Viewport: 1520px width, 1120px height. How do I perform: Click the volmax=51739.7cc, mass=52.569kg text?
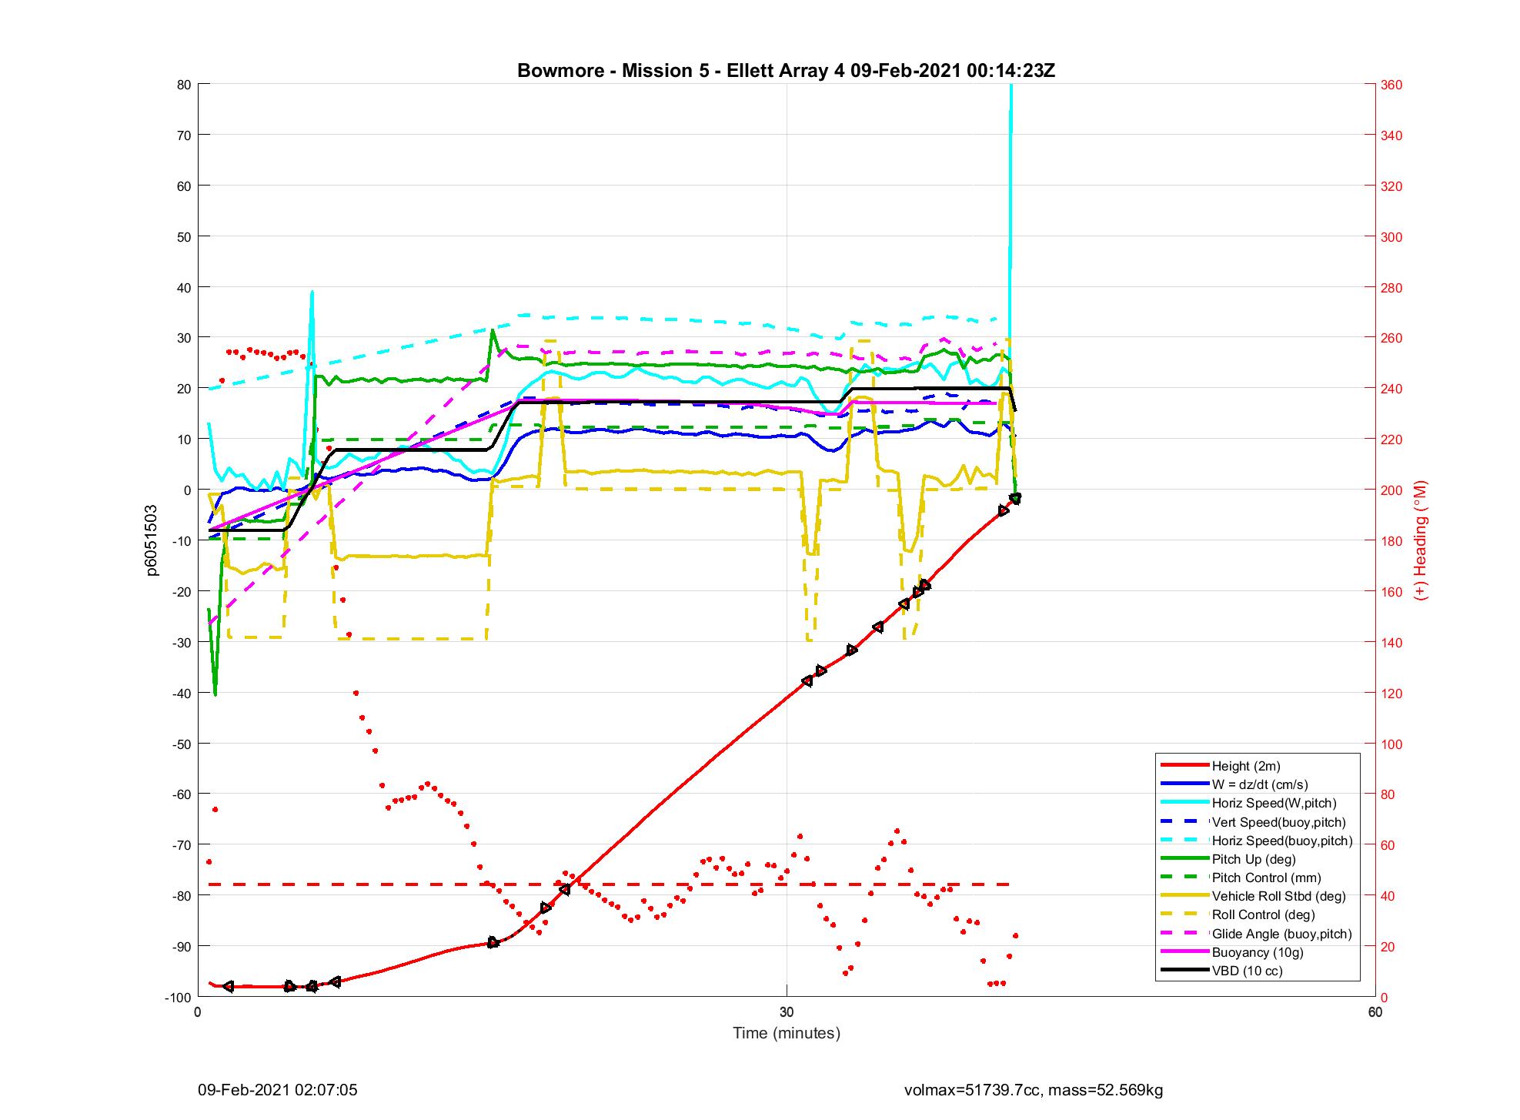click(1034, 1090)
